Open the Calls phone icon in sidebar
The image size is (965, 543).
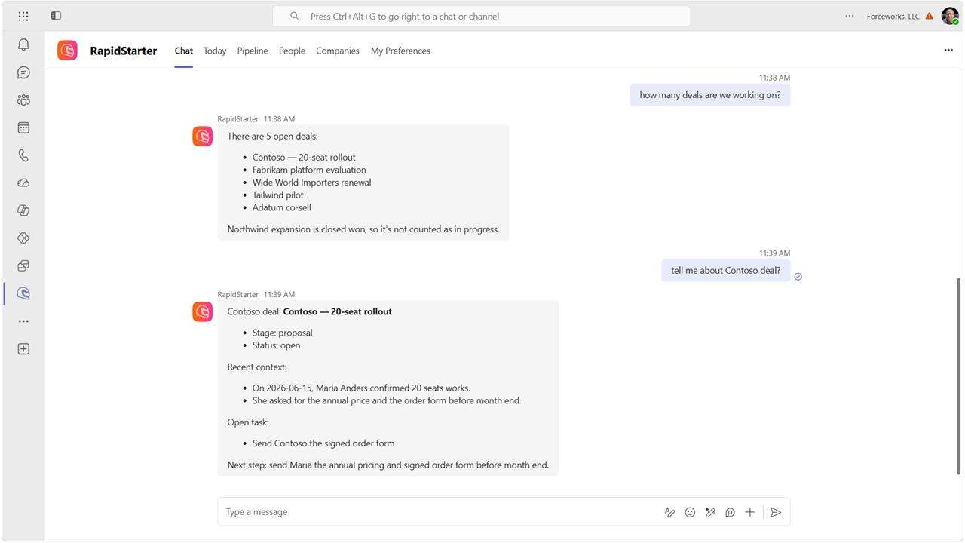coord(23,155)
